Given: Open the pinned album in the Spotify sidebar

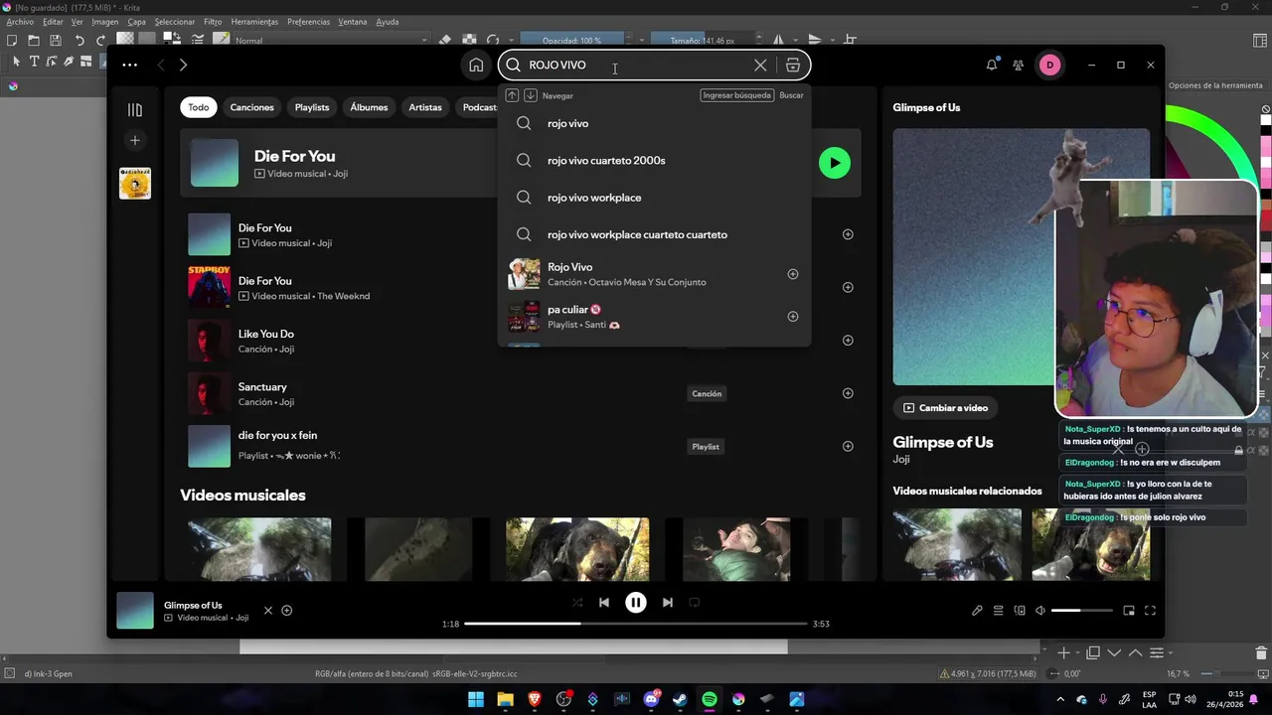Looking at the screenshot, I should pyautogui.click(x=135, y=183).
